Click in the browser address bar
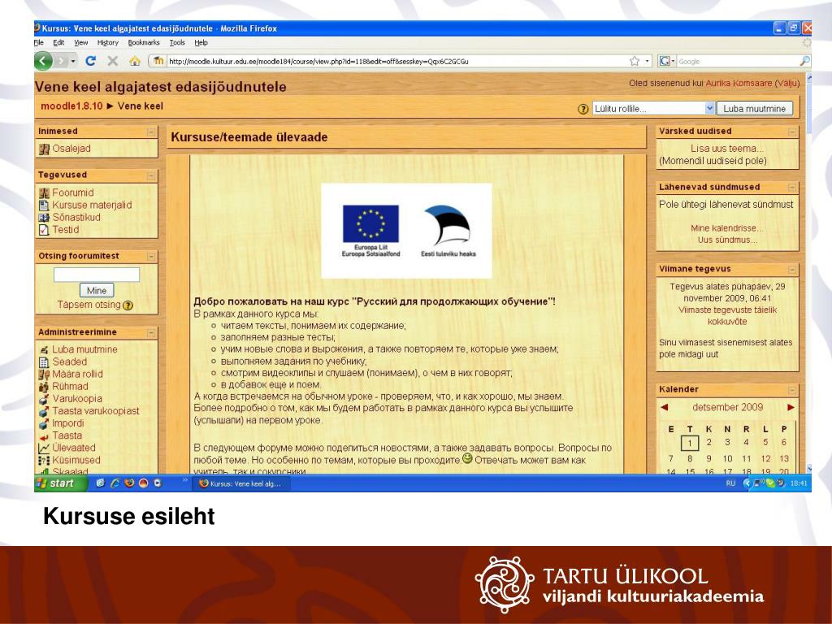Image resolution: width=832 pixels, height=624 pixels. click(x=398, y=62)
